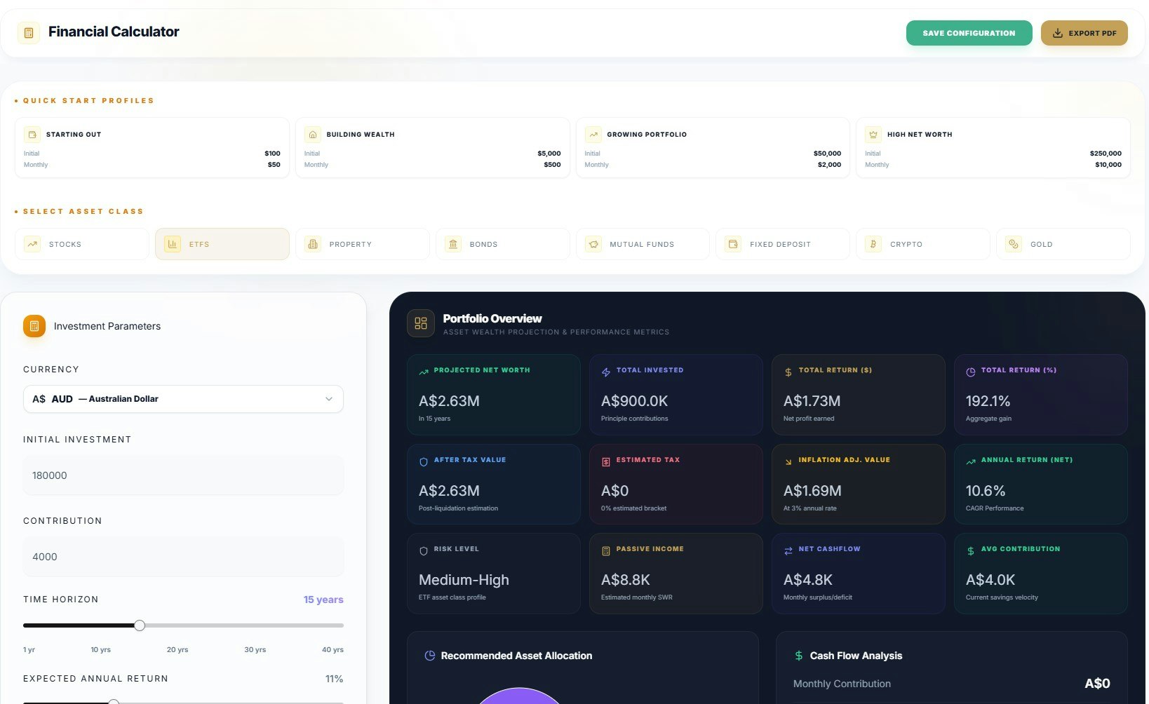
Task: Click the Gold coins icon
Action: tap(1014, 244)
